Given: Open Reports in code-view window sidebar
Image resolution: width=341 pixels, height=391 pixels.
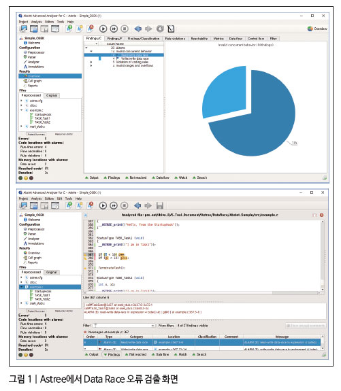Looking at the screenshot, I should click(x=31, y=262).
